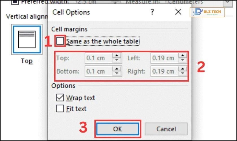Uncheck the Wrap text checkbox
Image resolution: width=237 pixels, height=141 pixels.
pyautogui.click(x=60, y=98)
